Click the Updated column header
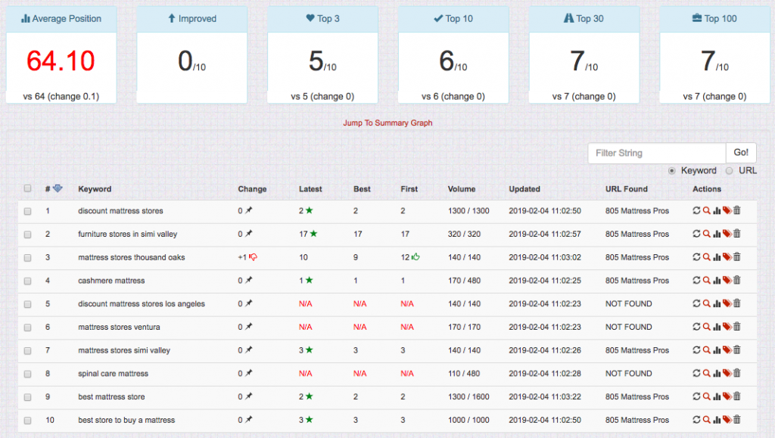 click(524, 188)
